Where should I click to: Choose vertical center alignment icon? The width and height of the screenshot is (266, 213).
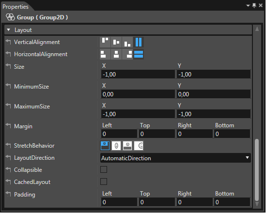click(x=116, y=42)
